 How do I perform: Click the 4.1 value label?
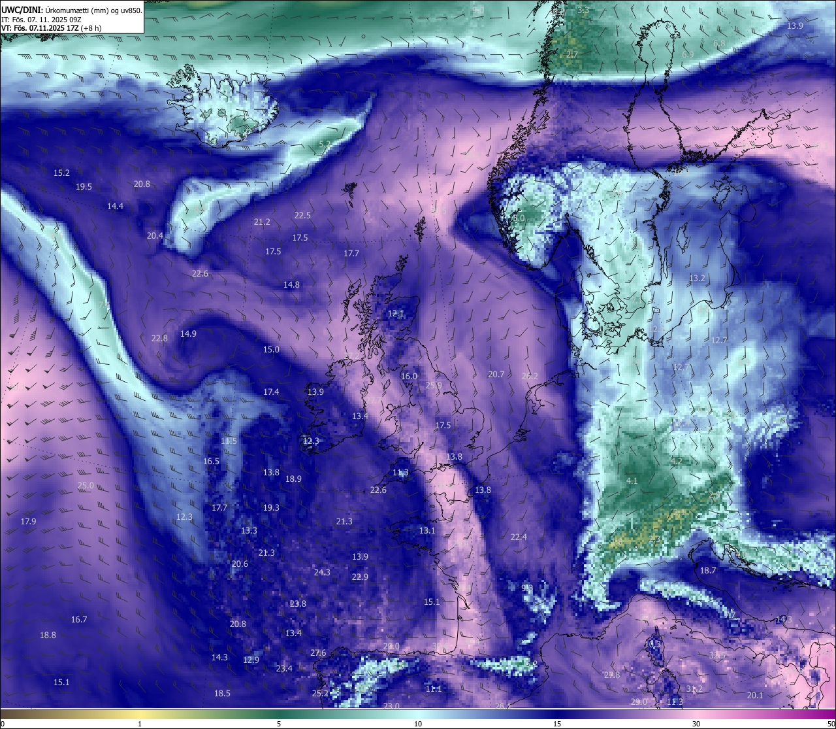pyautogui.click(x=632, y=481)
